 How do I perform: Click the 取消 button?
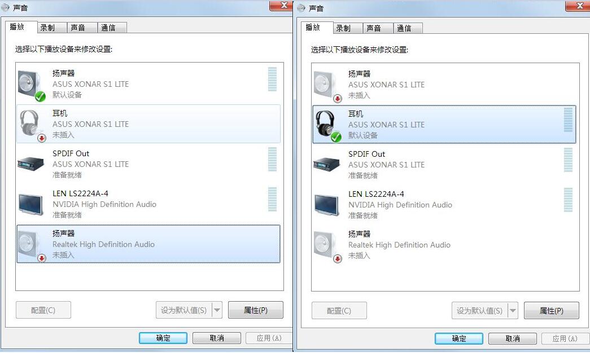(216, 338)
